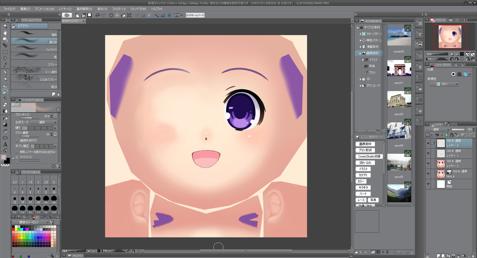Filter materials by キラキラ tag

(x=363, y=187)
